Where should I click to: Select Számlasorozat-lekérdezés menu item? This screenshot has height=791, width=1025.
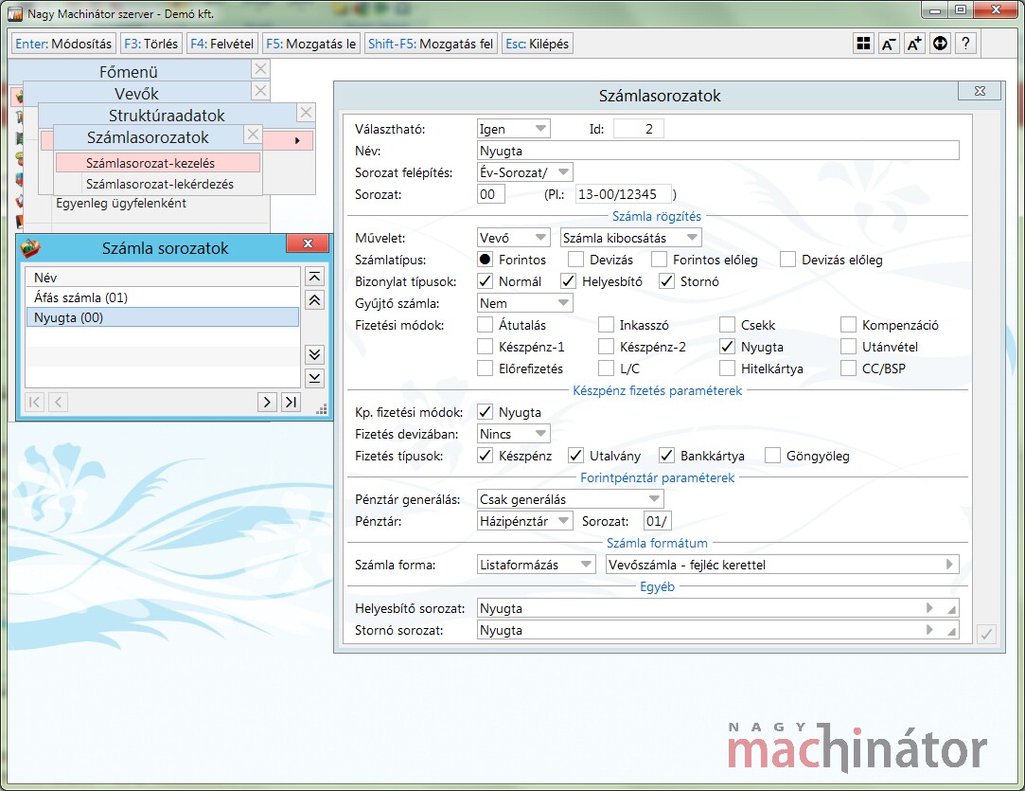tap(159, 184)
